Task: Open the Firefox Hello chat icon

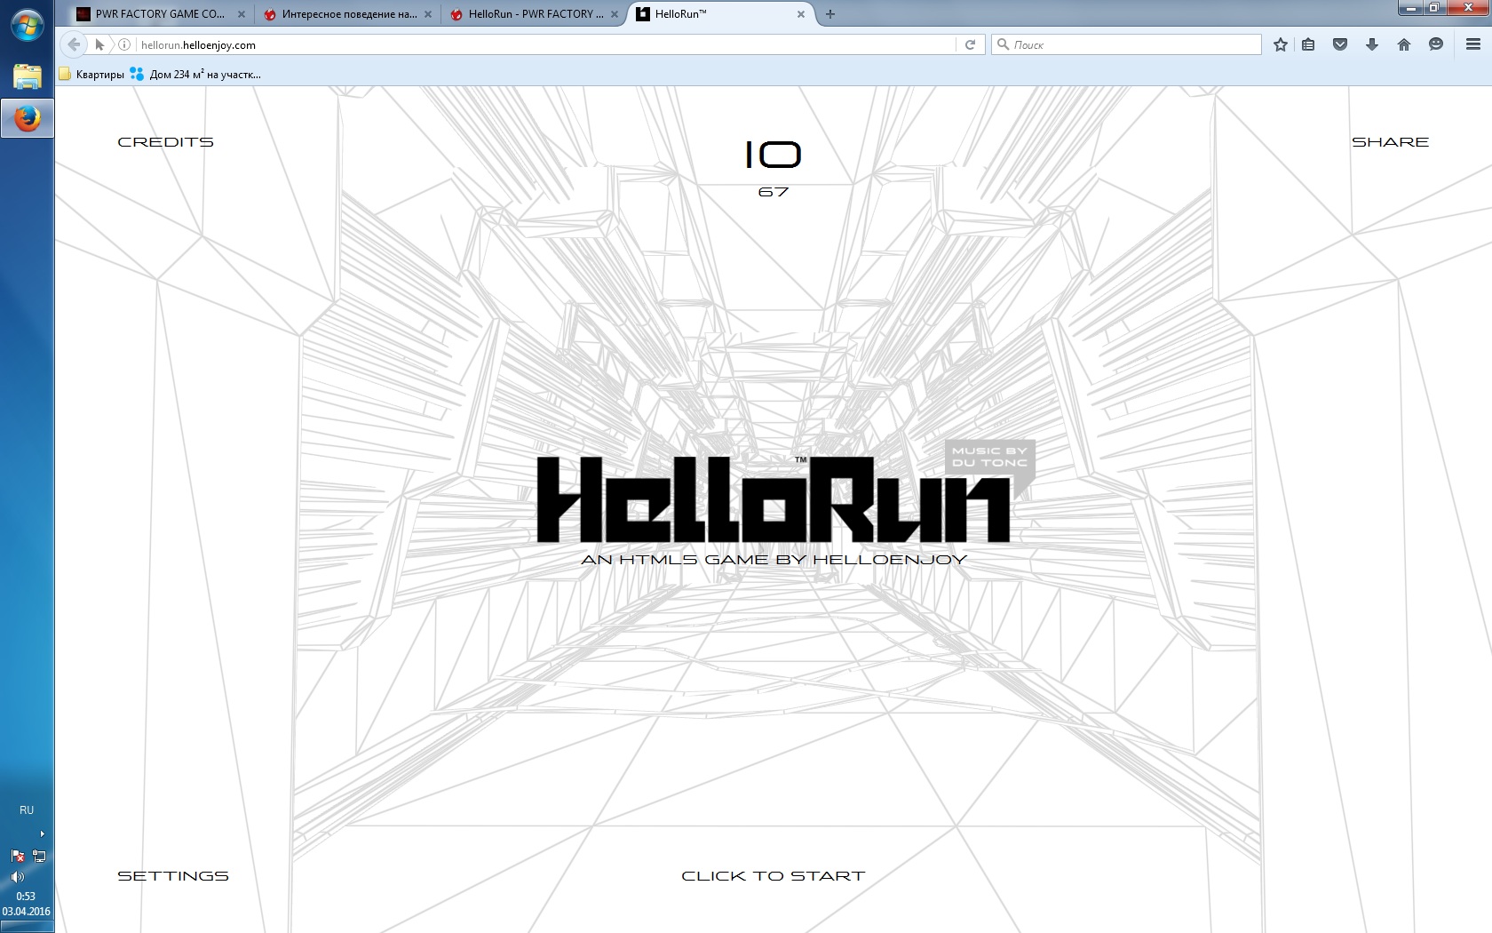Action: (1436, 44)
